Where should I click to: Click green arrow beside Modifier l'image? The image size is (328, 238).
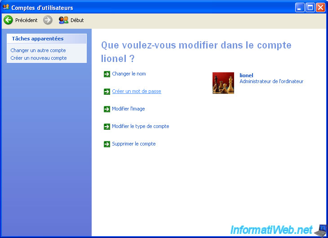(106, 109)
